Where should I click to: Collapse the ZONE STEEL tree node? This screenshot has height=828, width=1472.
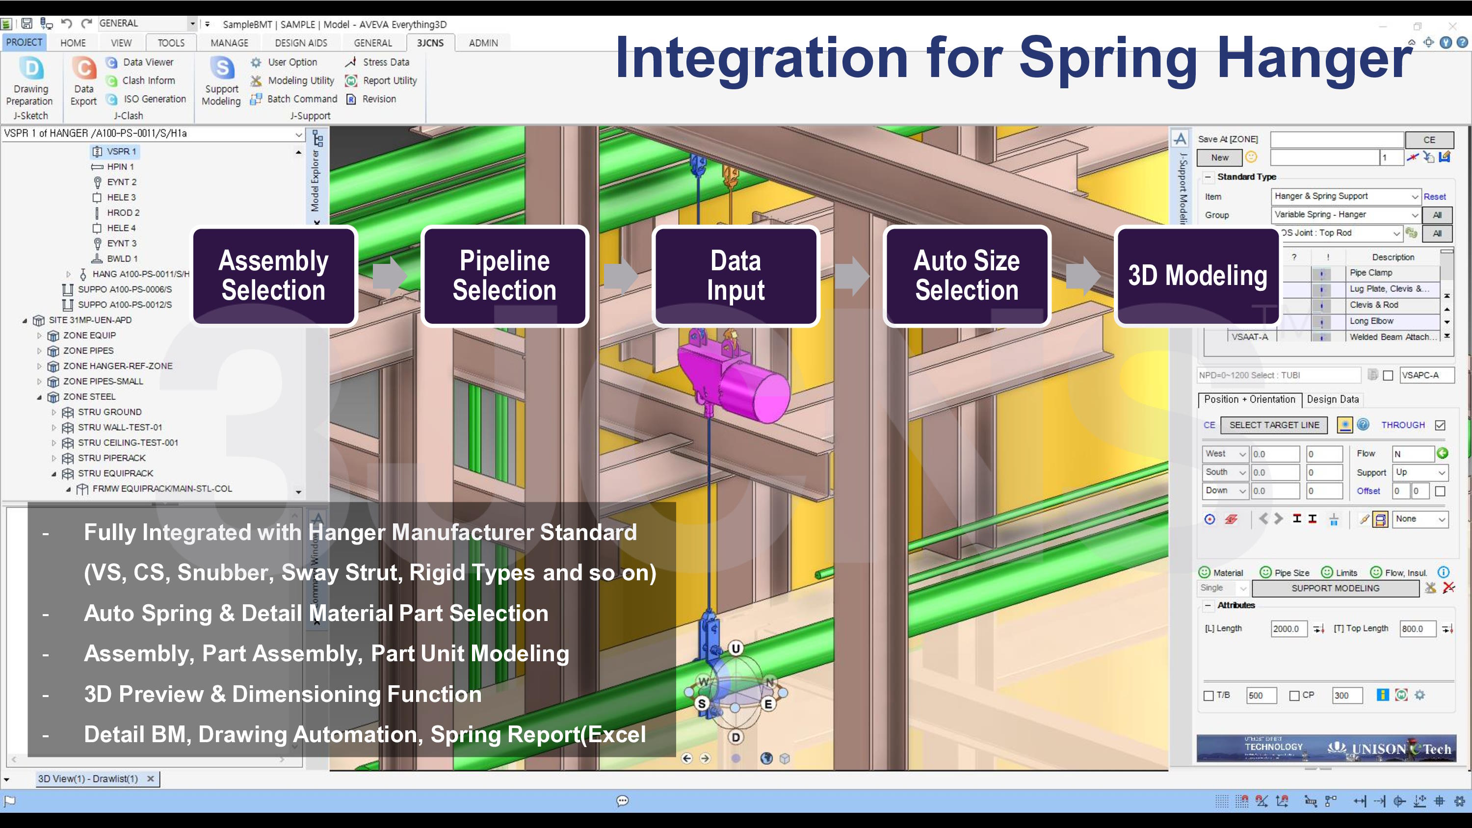[39, 396]
